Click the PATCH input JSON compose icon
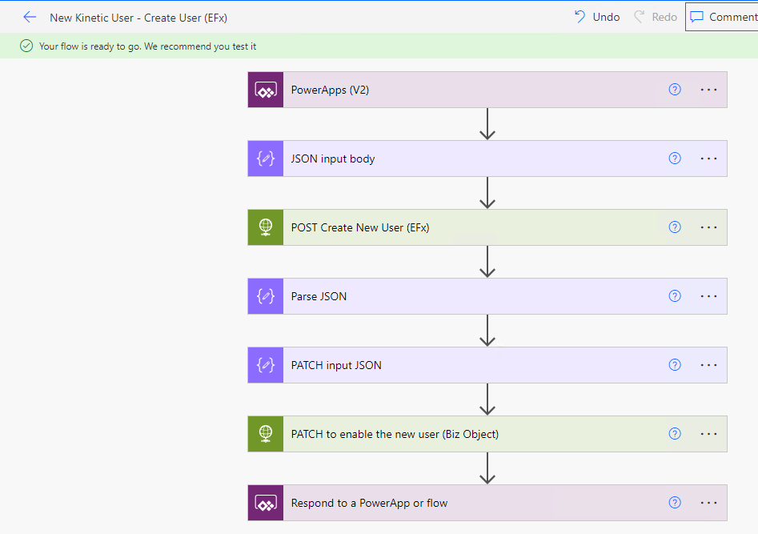 [266, 365]
